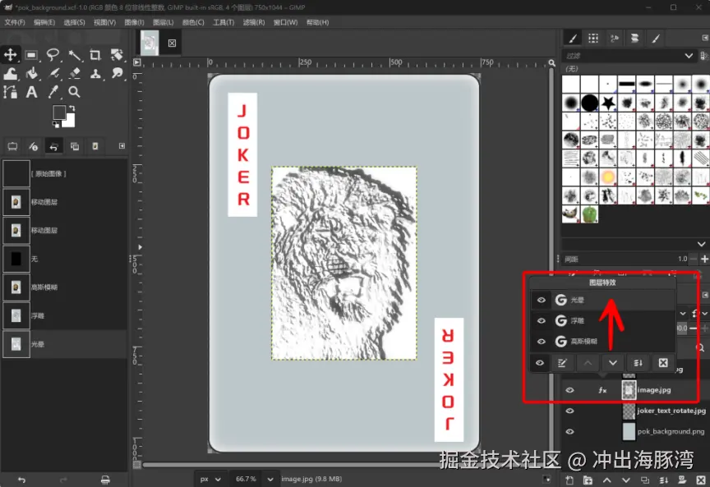Toggle visibility of all layer effects
Viewport: 710px width, 487px height.
coord(540,362)
